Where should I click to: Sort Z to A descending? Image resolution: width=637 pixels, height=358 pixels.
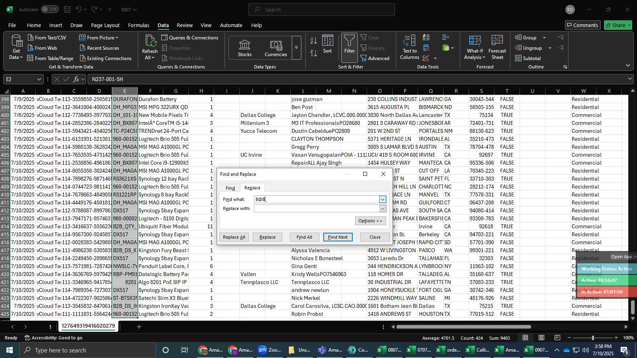(x=314, y=53)
